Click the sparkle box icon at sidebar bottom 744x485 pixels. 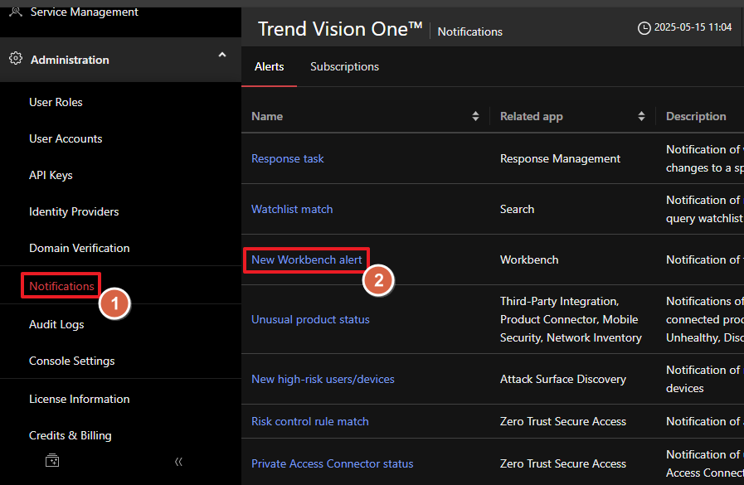click(x=51, y=461)
